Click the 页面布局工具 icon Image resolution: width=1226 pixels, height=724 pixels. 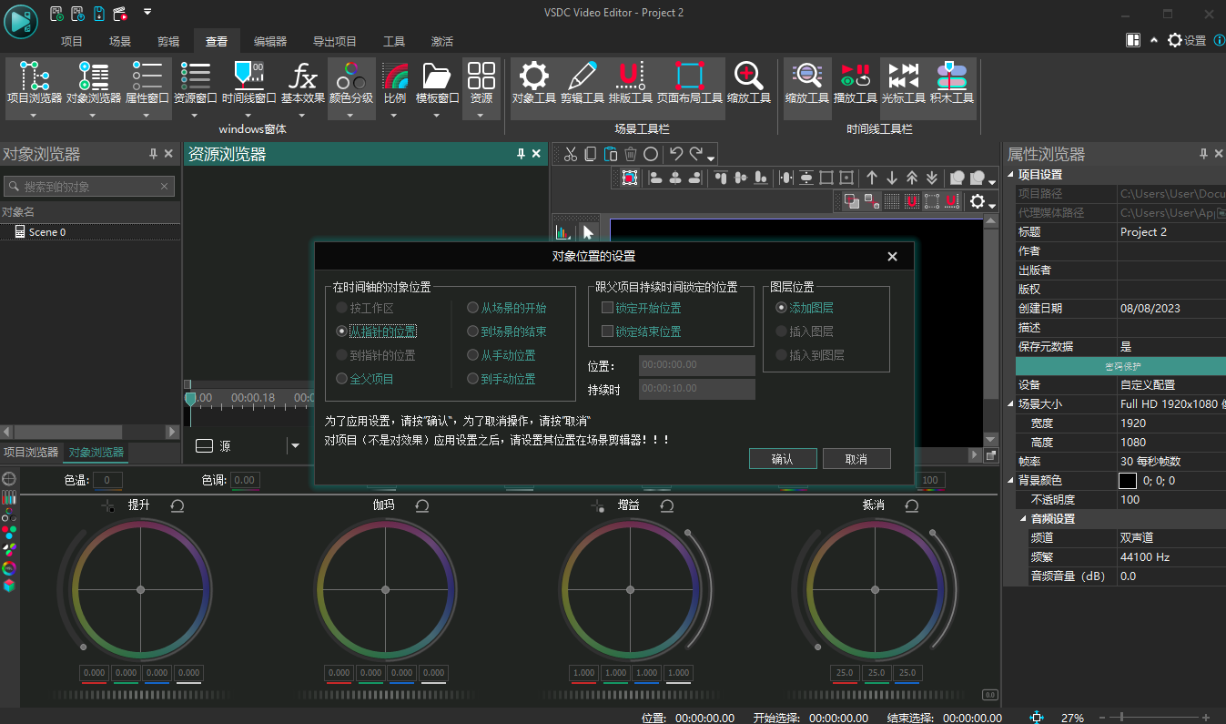coord(690,83)
